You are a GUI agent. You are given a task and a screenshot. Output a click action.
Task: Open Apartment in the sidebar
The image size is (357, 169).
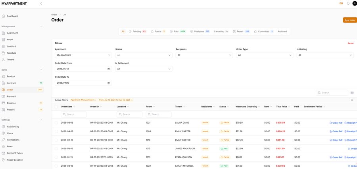(12, 33)
